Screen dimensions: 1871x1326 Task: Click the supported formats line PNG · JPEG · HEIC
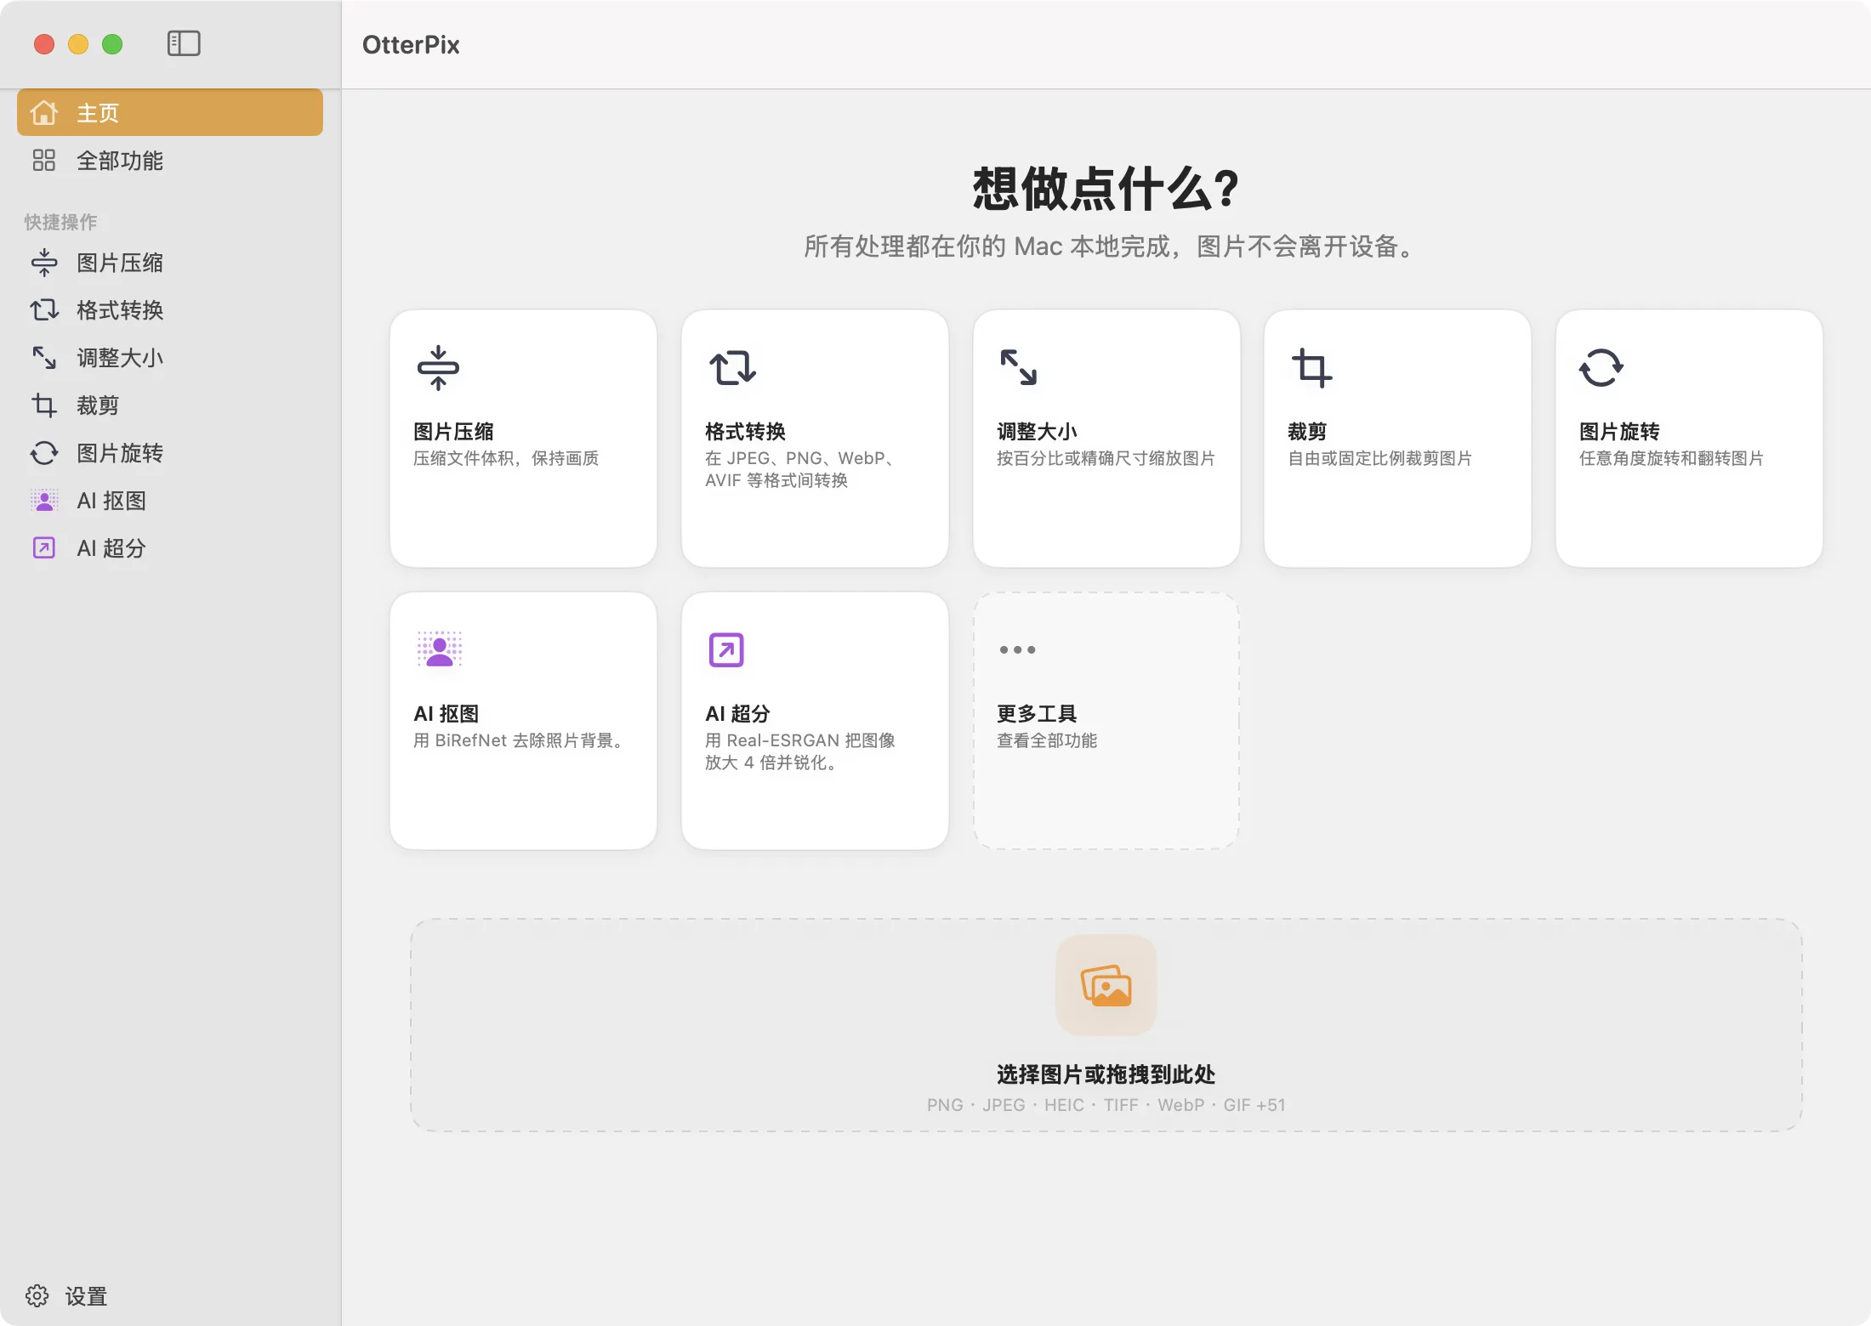point(1106,1105)
